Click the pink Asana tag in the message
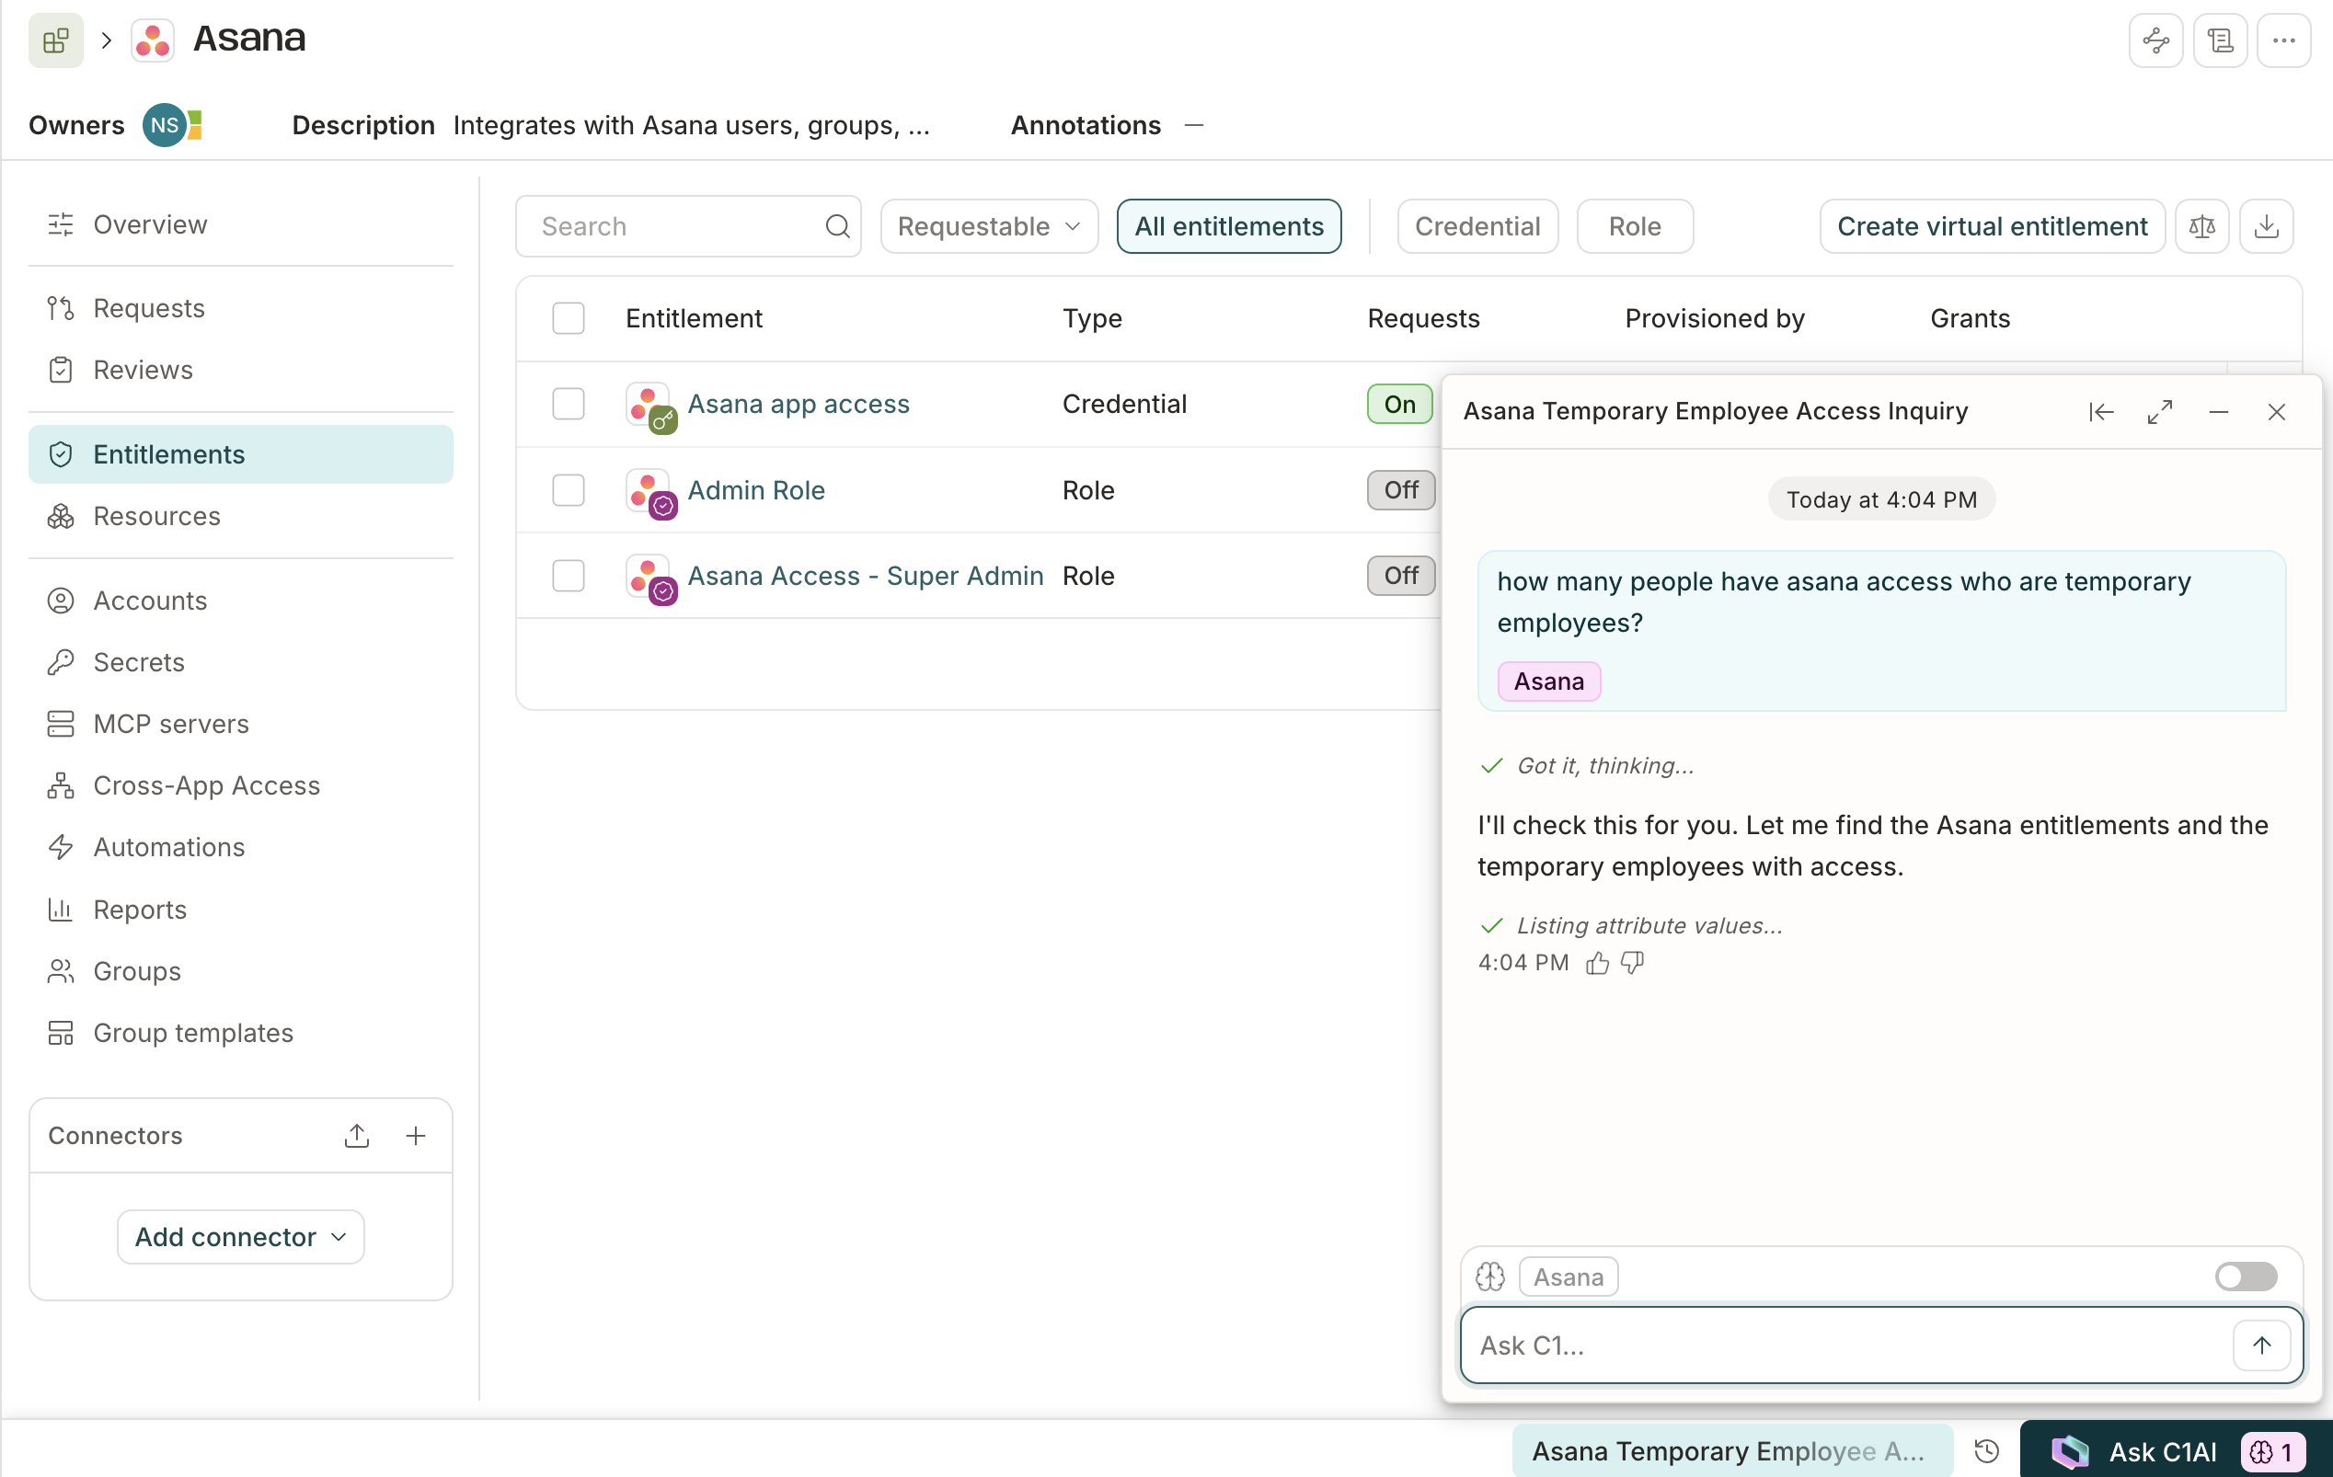The width and height of the screenshot is (2333, 1477). pos(1548,681)
